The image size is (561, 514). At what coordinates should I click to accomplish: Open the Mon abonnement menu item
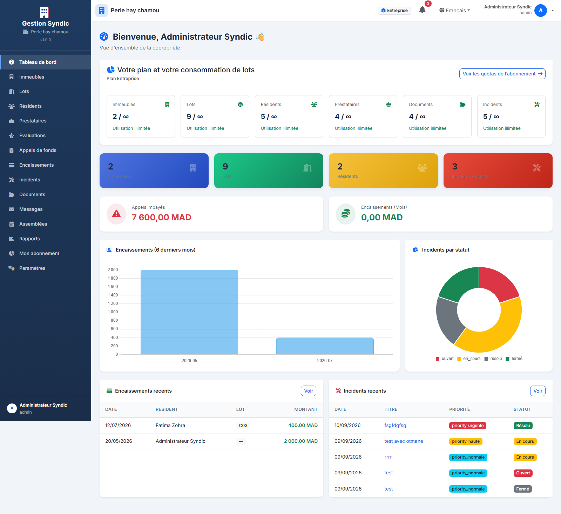pyautogui.click(x=46, y=253)
